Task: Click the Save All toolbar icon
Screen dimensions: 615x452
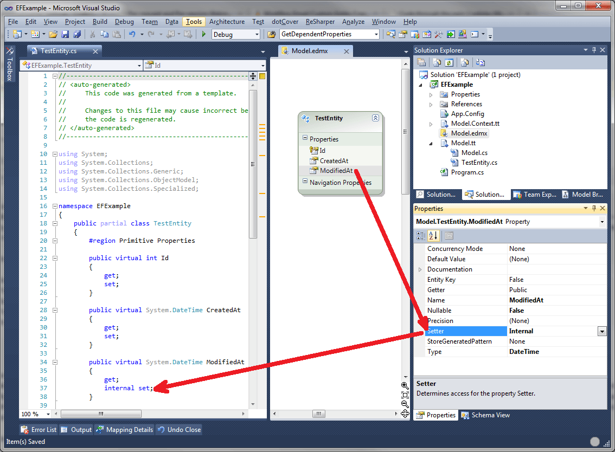Action: [77, 34]
